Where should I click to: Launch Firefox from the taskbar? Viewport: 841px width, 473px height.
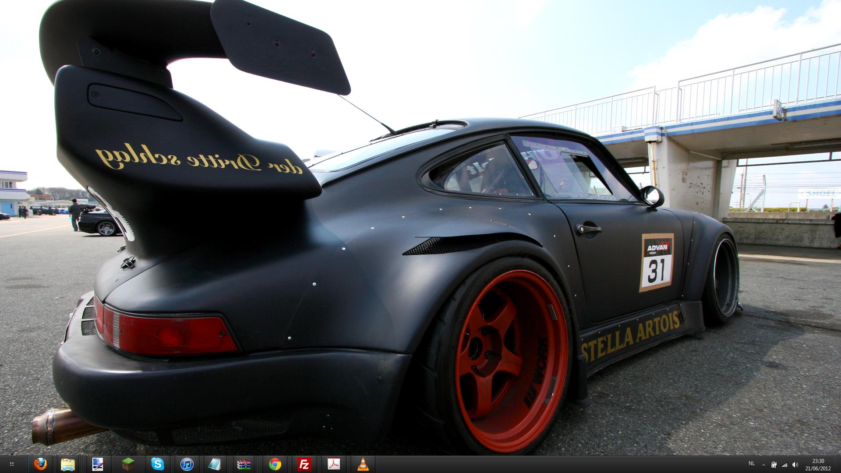click(41, 464)
